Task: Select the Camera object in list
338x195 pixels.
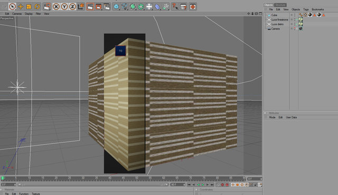Action: (276, 28)
